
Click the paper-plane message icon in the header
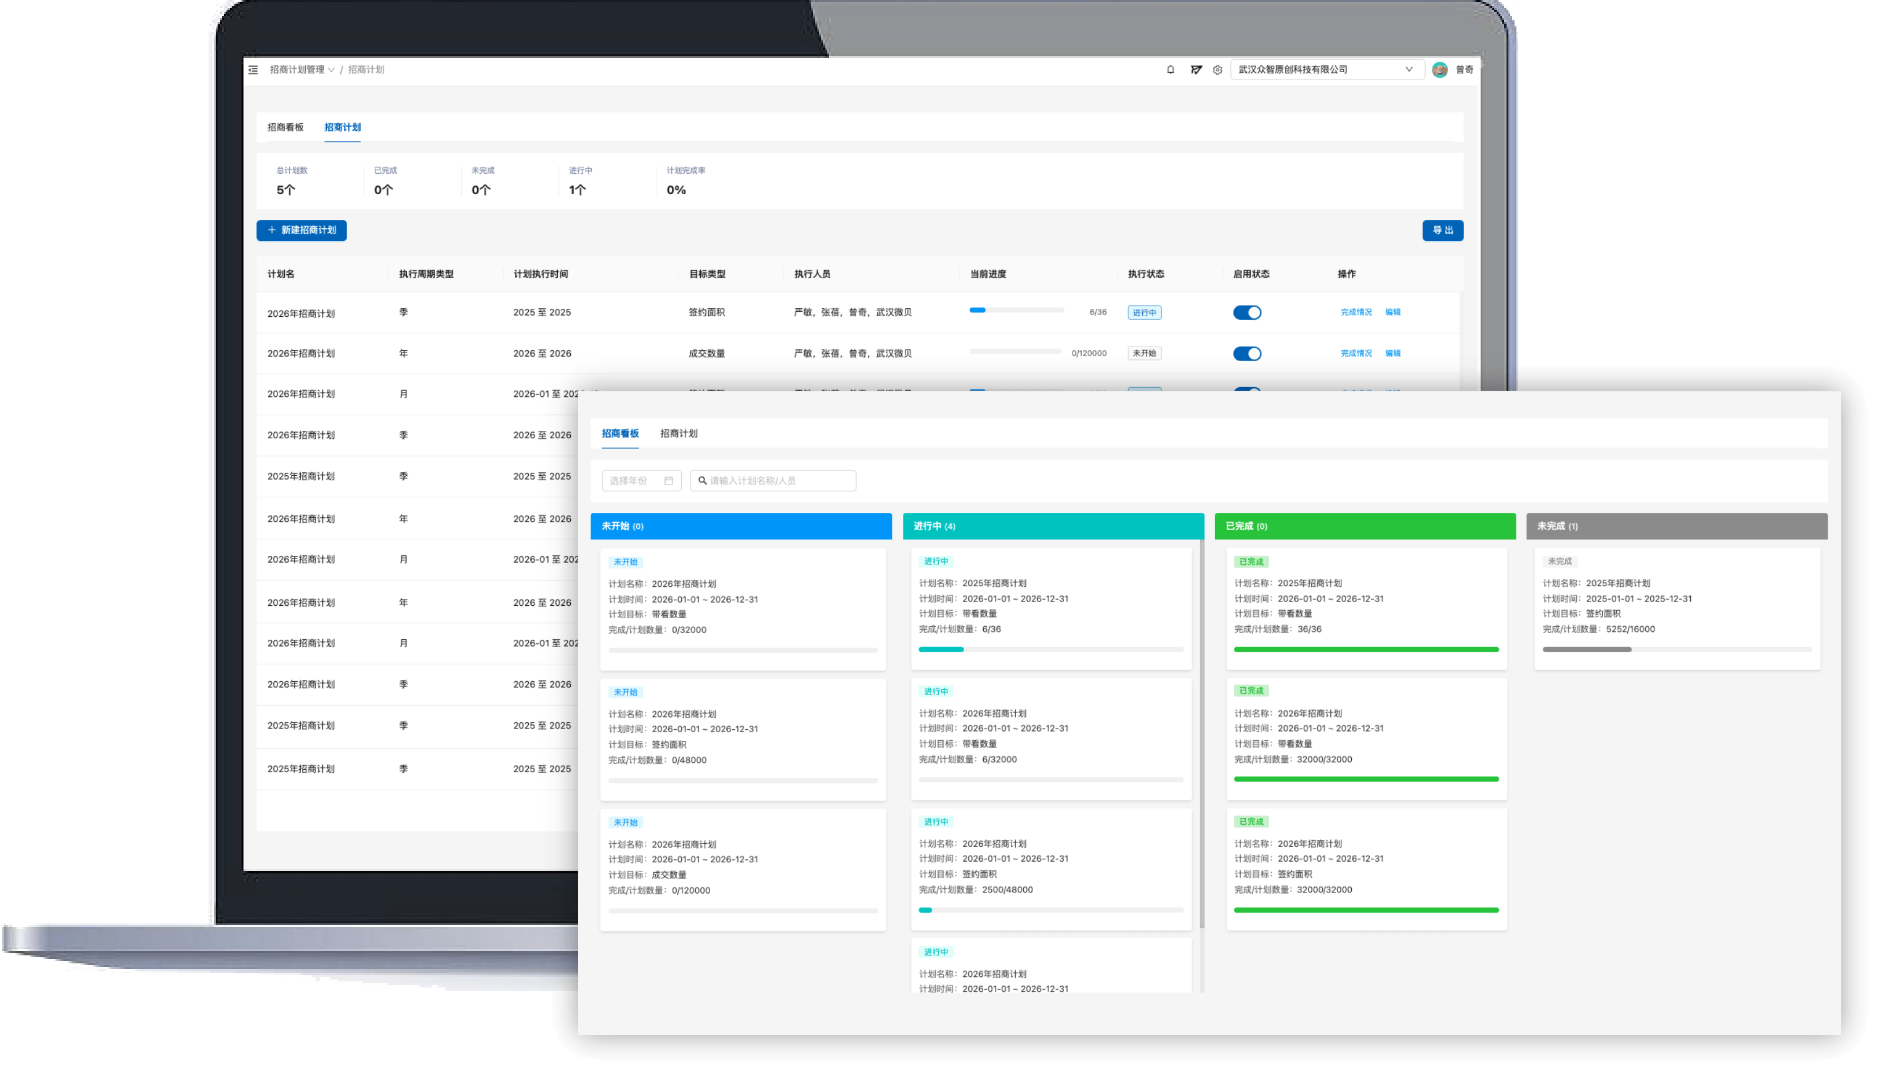[x=1196, y=70]
